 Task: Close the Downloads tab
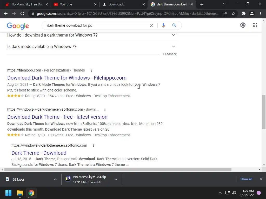[x=144, y=4]
